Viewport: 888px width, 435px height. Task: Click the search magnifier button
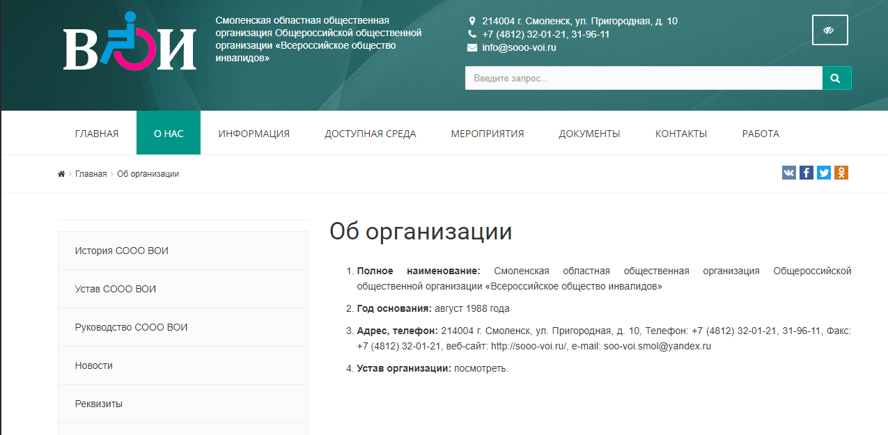[x=836, y=79]
